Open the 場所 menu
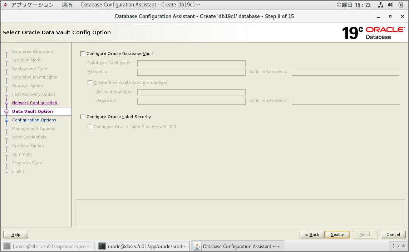This screenshot has width=409, height=252. pos(67,5)
